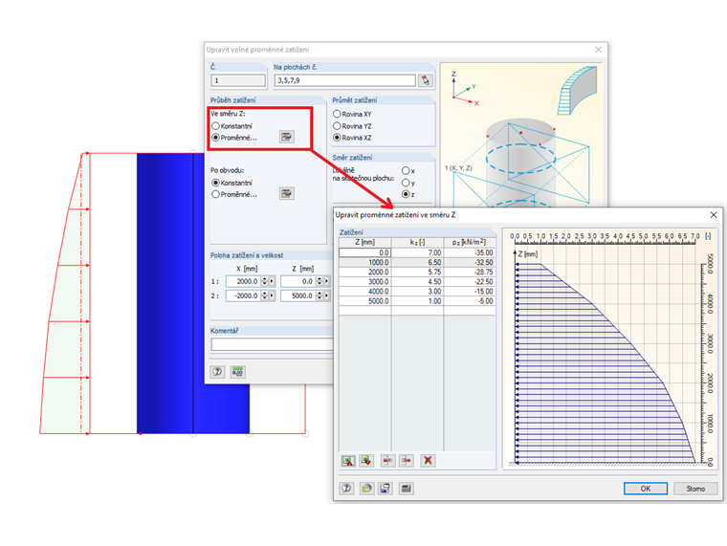Open arrow menu beside Z value 5000.0
Viewport: 727px width, 546px height.
[x=326, y=295]
